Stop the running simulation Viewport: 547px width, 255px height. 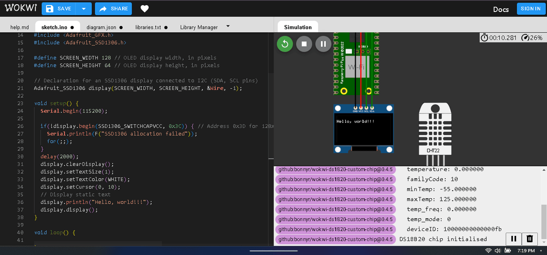[304, 43]
